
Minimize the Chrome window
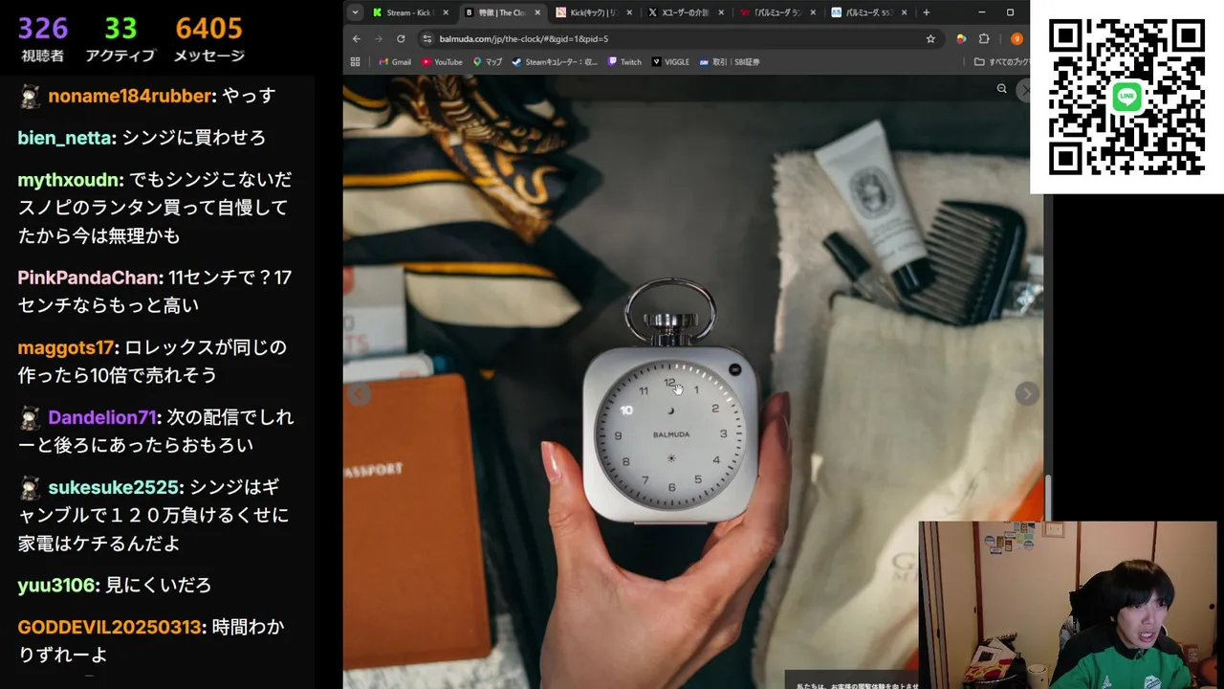tap(982, 12)
